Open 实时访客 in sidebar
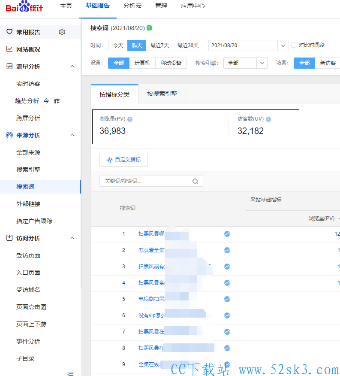The height and width of the screenshot is (376, 340). [x=28, y=84]
